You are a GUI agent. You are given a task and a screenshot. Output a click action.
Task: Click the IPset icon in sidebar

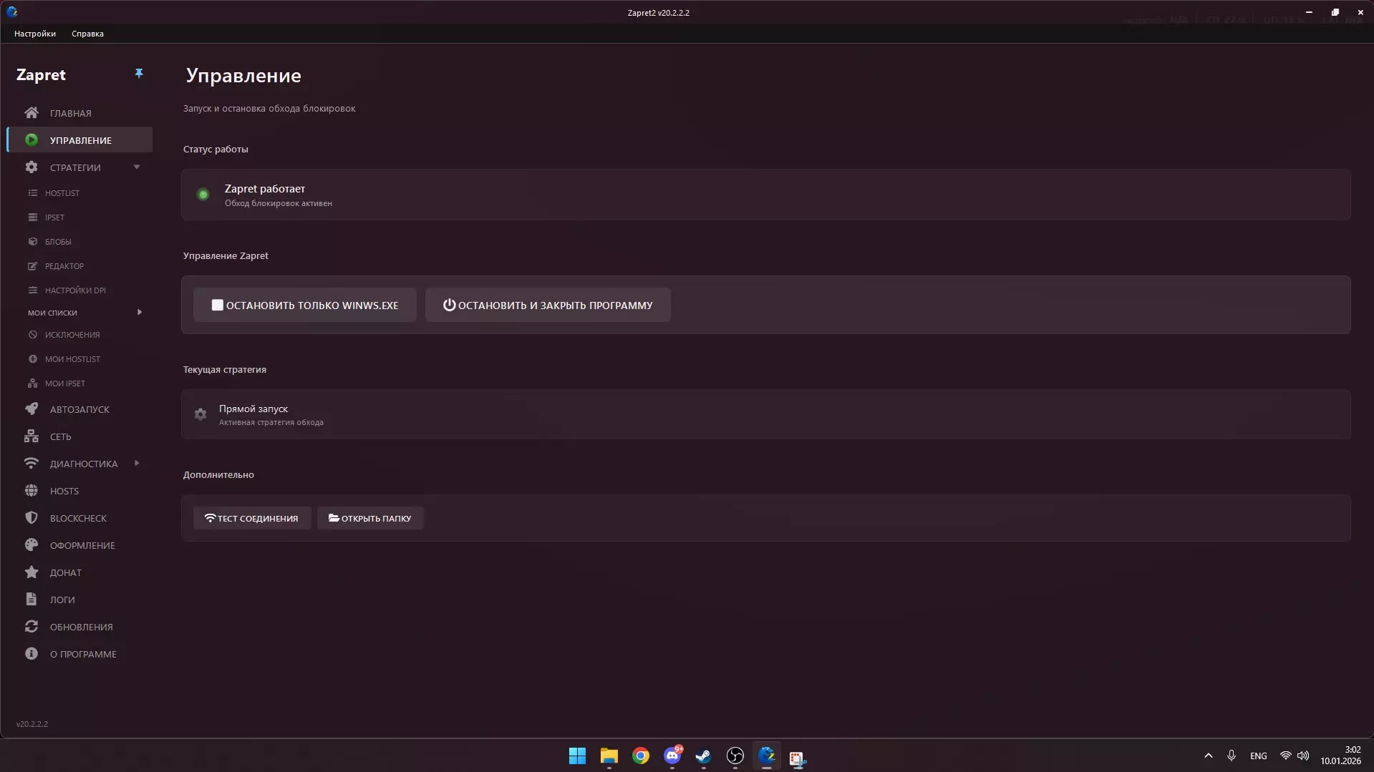pos(33,218)
